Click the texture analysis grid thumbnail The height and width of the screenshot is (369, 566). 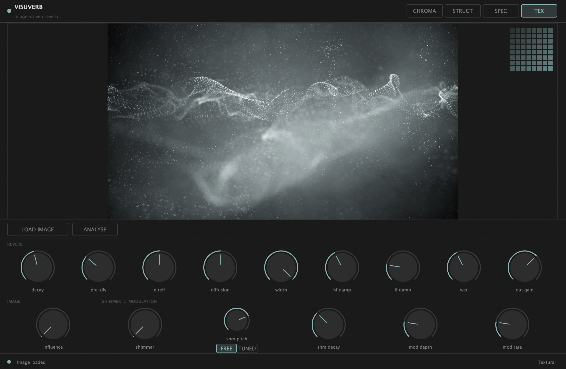click(531, 49)
